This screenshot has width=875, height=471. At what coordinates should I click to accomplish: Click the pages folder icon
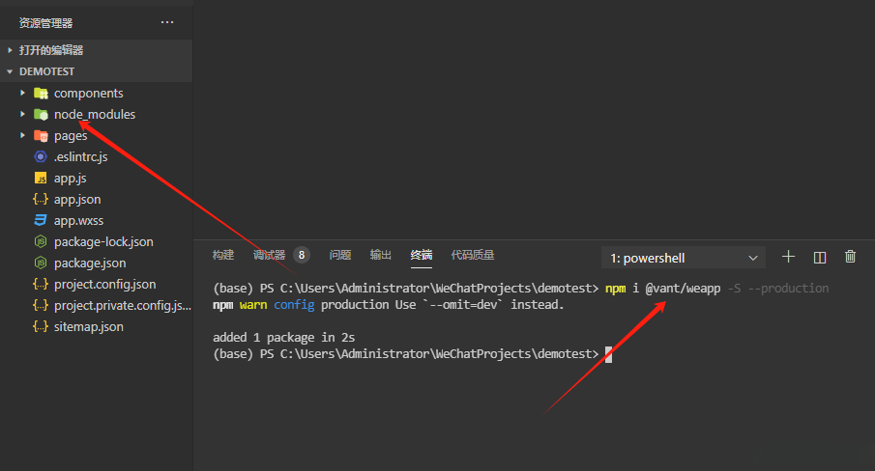point(41,135)
